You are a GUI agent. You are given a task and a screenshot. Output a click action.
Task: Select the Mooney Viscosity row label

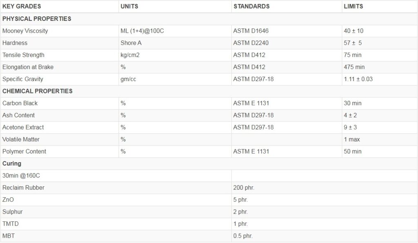tap(25, 31)
